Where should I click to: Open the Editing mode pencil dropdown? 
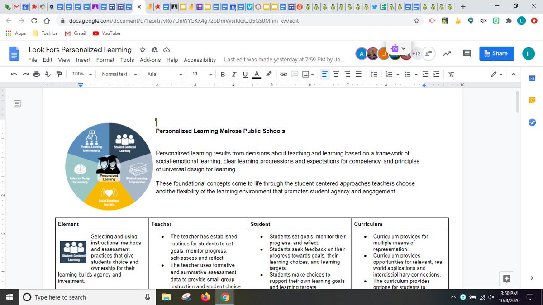(496, 74)
